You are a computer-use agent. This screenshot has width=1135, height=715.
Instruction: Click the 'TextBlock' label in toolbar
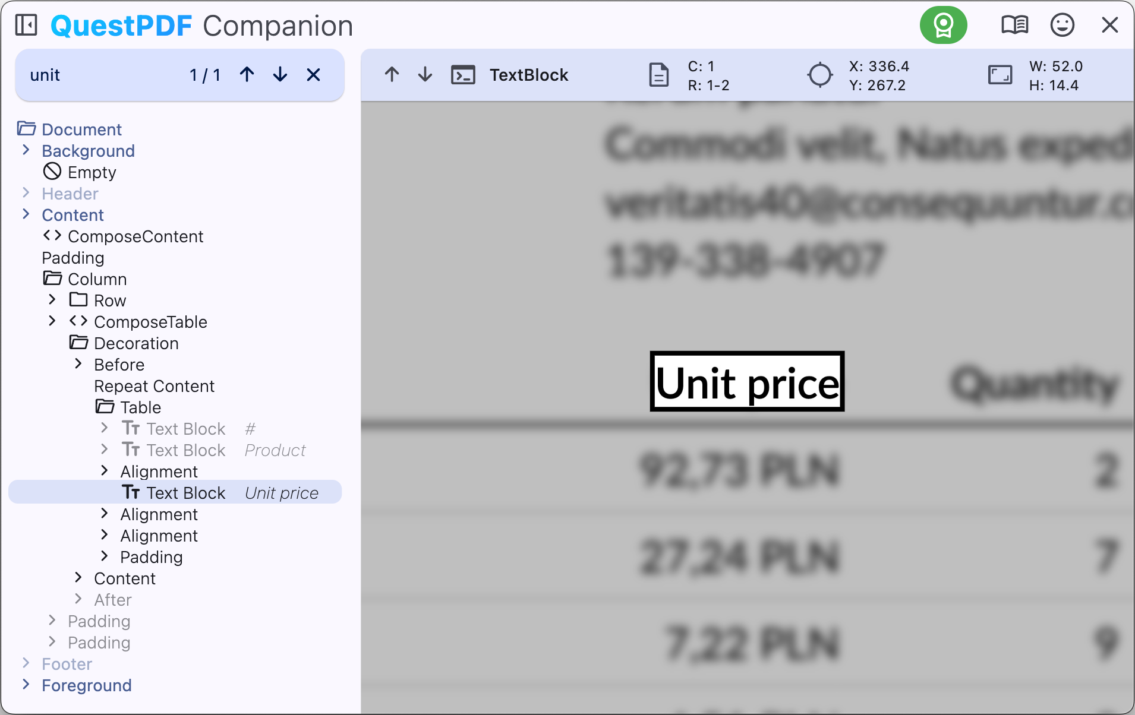pos(529,75)
